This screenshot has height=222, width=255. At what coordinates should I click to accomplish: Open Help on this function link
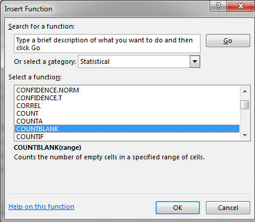41,206
